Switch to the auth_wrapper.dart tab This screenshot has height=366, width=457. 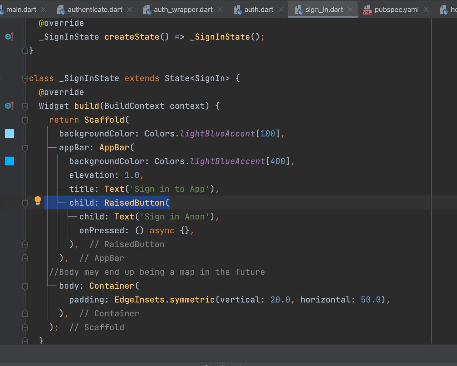click(183, 10)
